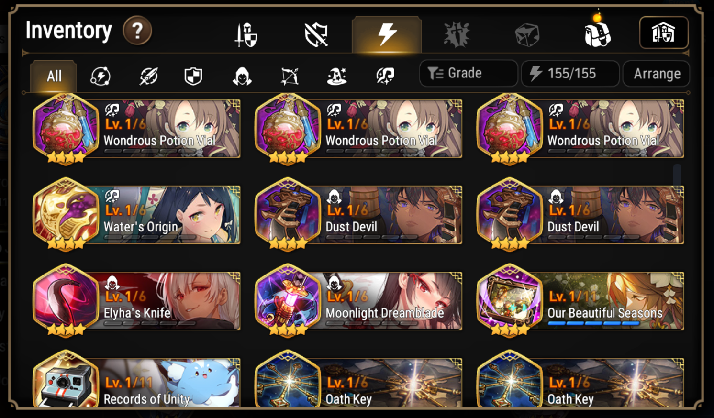The width and height of the screenshot is (714, 418).
Task: Click the Arrange button
Action: coord(657,74)
